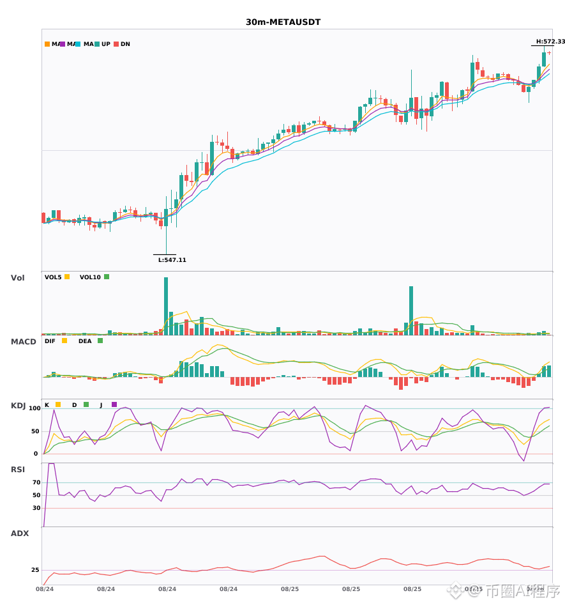Click the yellow K legend swatch
This screenshot has width=565, height=607.
click(58, 404)
